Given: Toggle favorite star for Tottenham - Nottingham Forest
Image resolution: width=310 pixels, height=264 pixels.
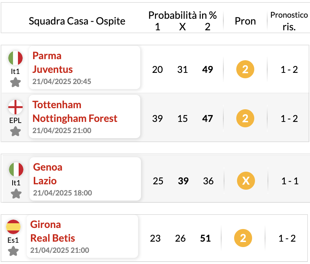Looking at the screenshot, I should coord(15,131).
